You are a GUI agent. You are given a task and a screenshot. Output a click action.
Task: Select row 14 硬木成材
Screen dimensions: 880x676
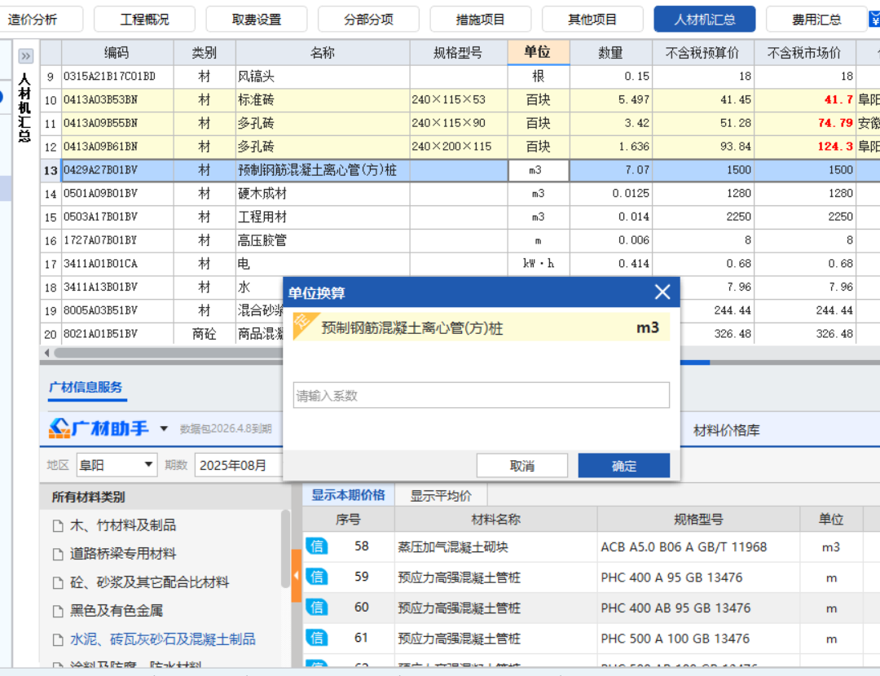(x=460, y=194)
